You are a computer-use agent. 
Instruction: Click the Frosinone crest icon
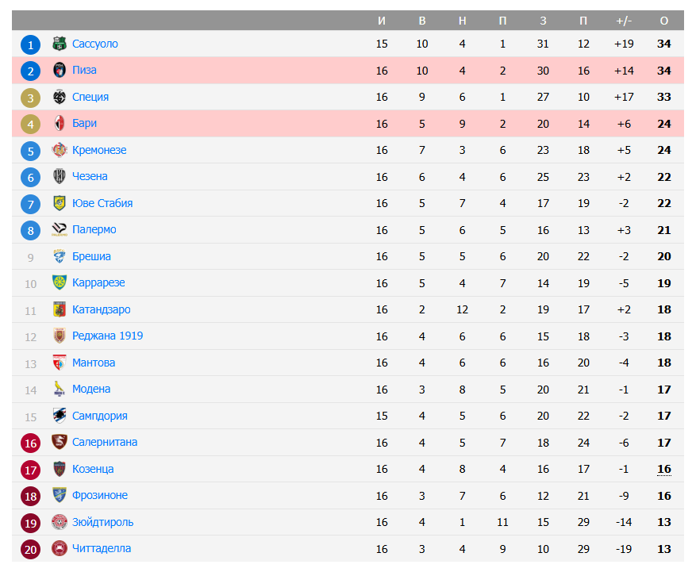point(60,495)
